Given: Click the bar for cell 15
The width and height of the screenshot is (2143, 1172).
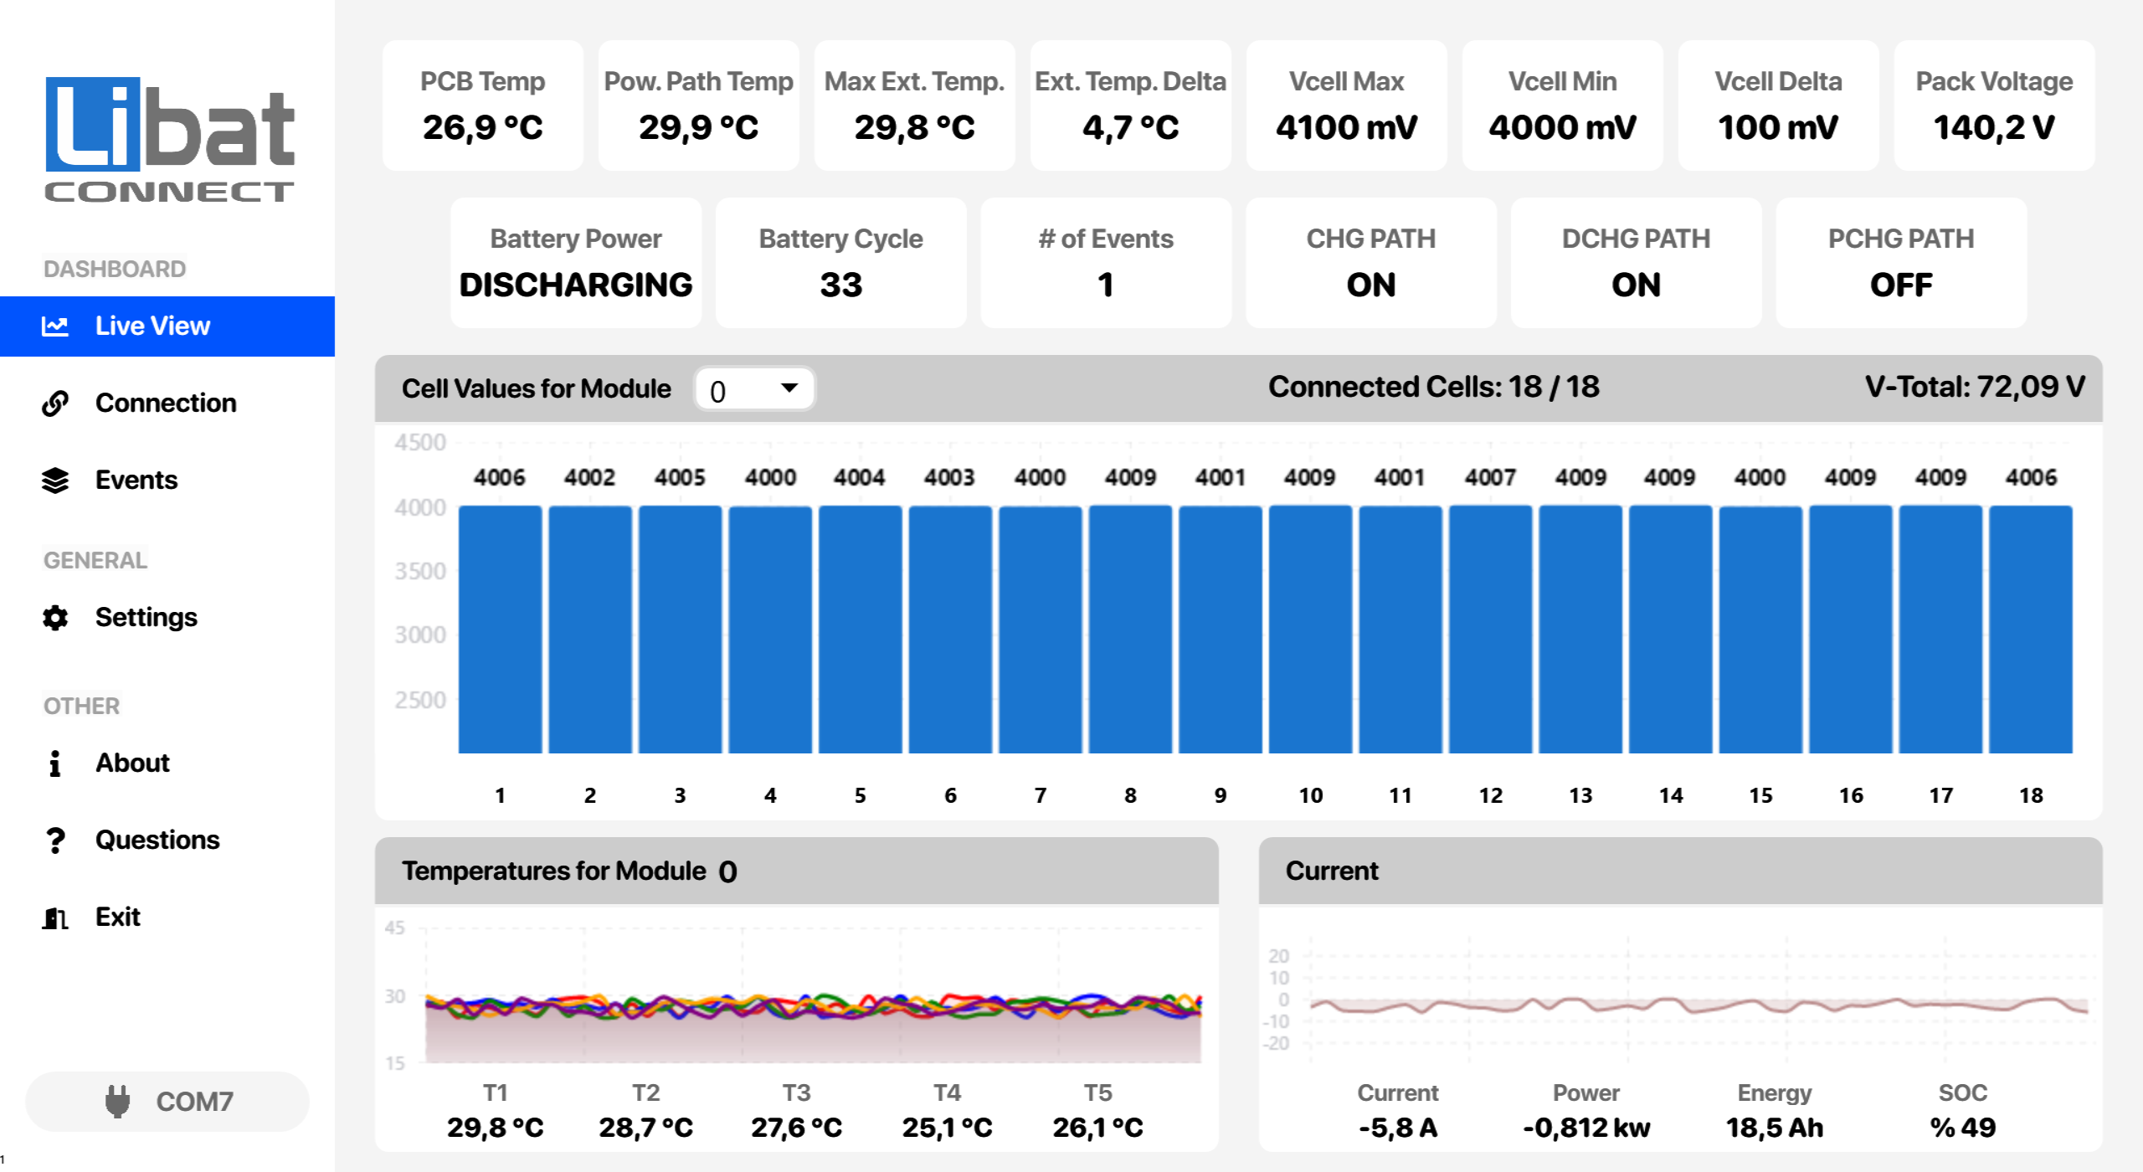Looking at the screenshot, I should tap(1760, 630).
